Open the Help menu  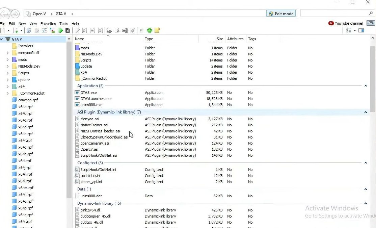[75, 24]
